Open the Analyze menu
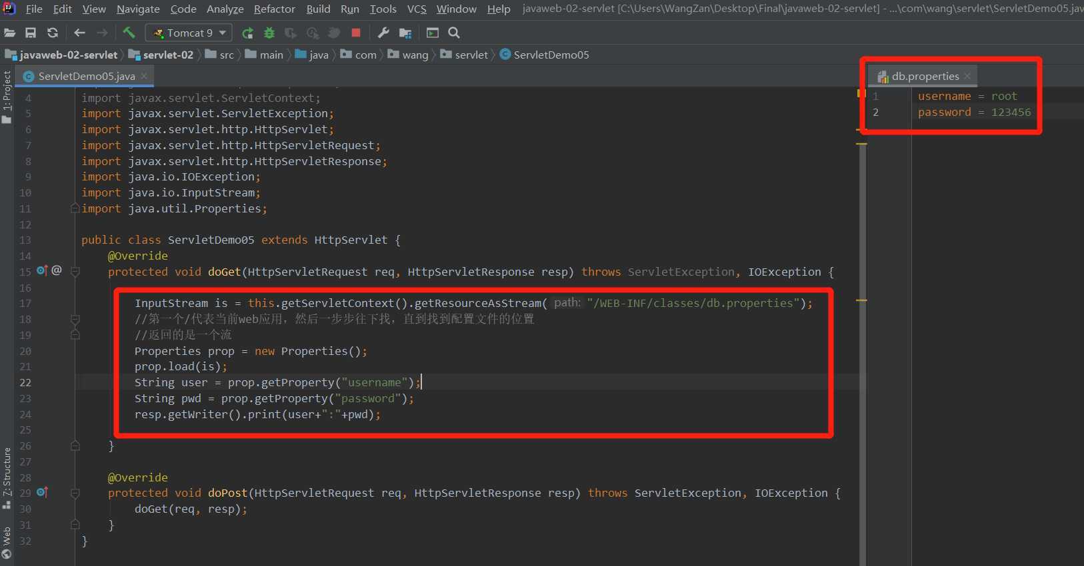This screenshot has height=566, width=1084. (225, 9)
